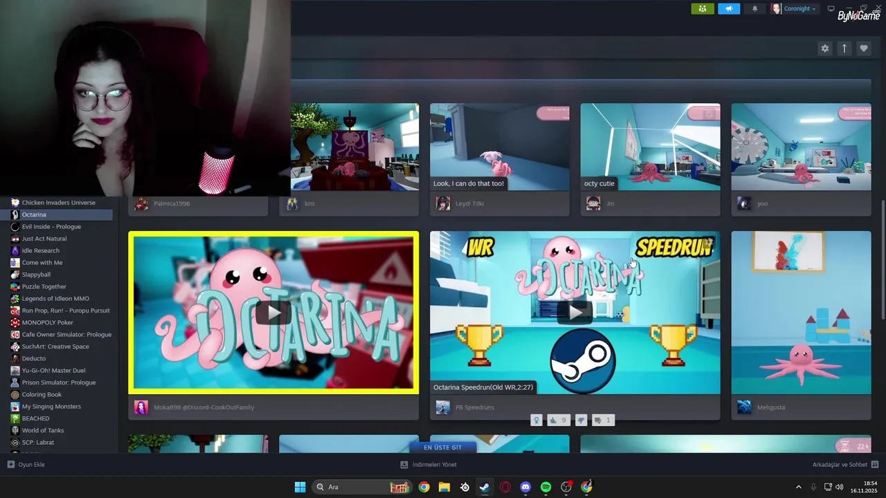Show hidden system tray icons chevron
This screenshot has width=886, height=498.
pos(798,487)
